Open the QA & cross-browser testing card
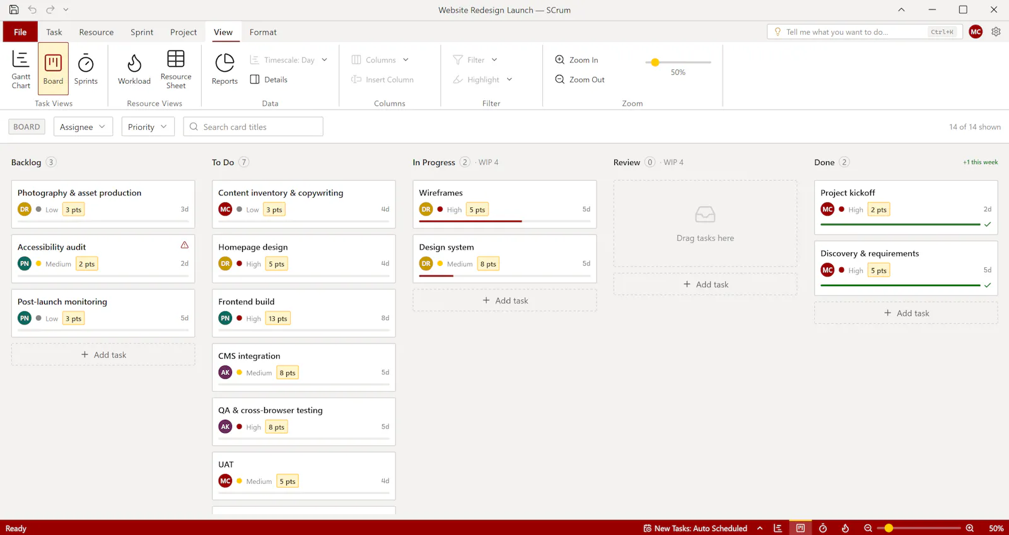The height and width of the screenshot is (535, 1009). tap(304, 422)
